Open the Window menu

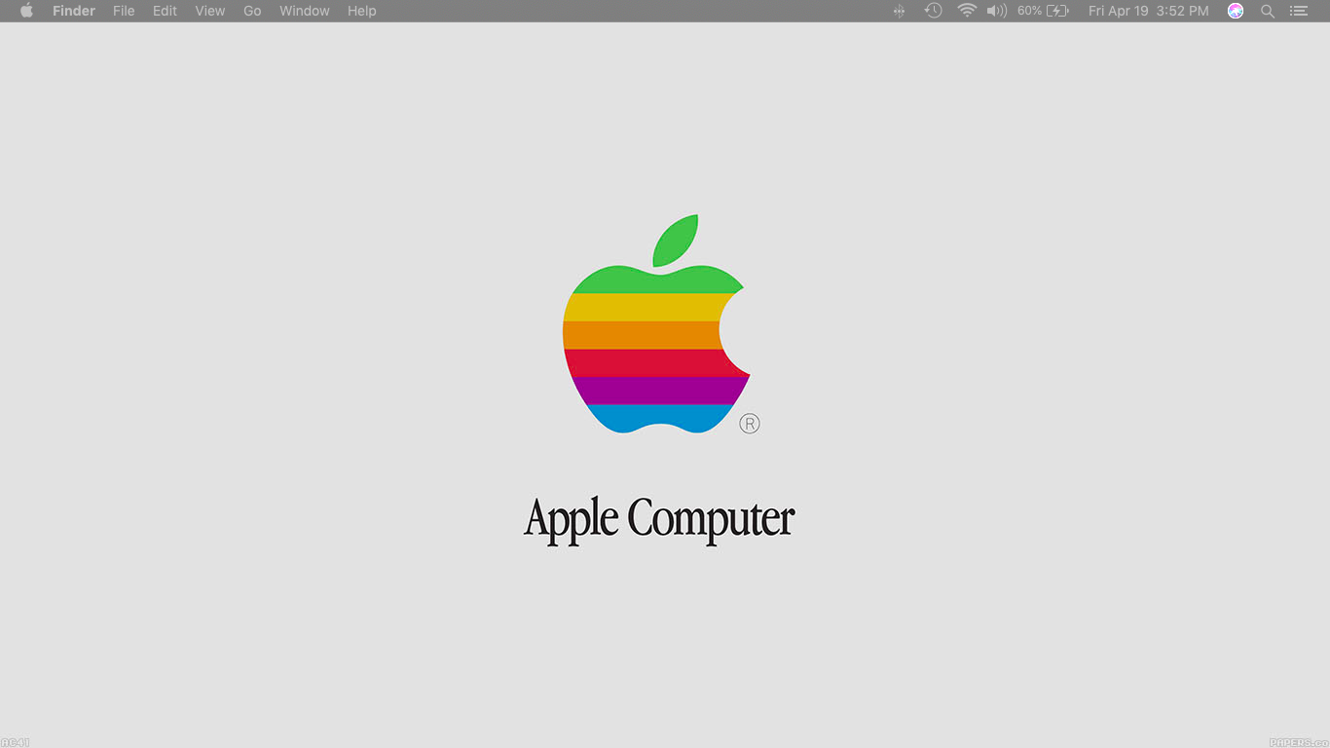coord(304,11)
